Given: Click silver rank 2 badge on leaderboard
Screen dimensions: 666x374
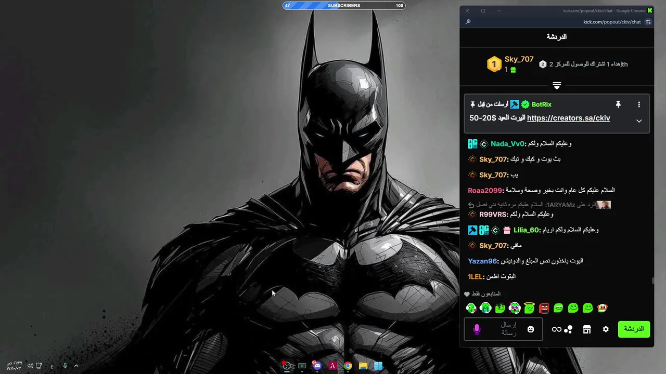Looking at the screenshot, I should [x=543, y=64].
